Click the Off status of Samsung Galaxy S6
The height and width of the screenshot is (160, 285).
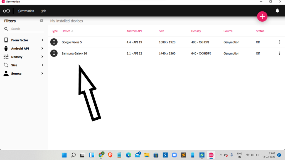[258, 53]
